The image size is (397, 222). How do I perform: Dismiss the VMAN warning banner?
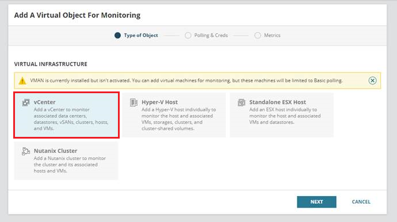coord(372,81)
